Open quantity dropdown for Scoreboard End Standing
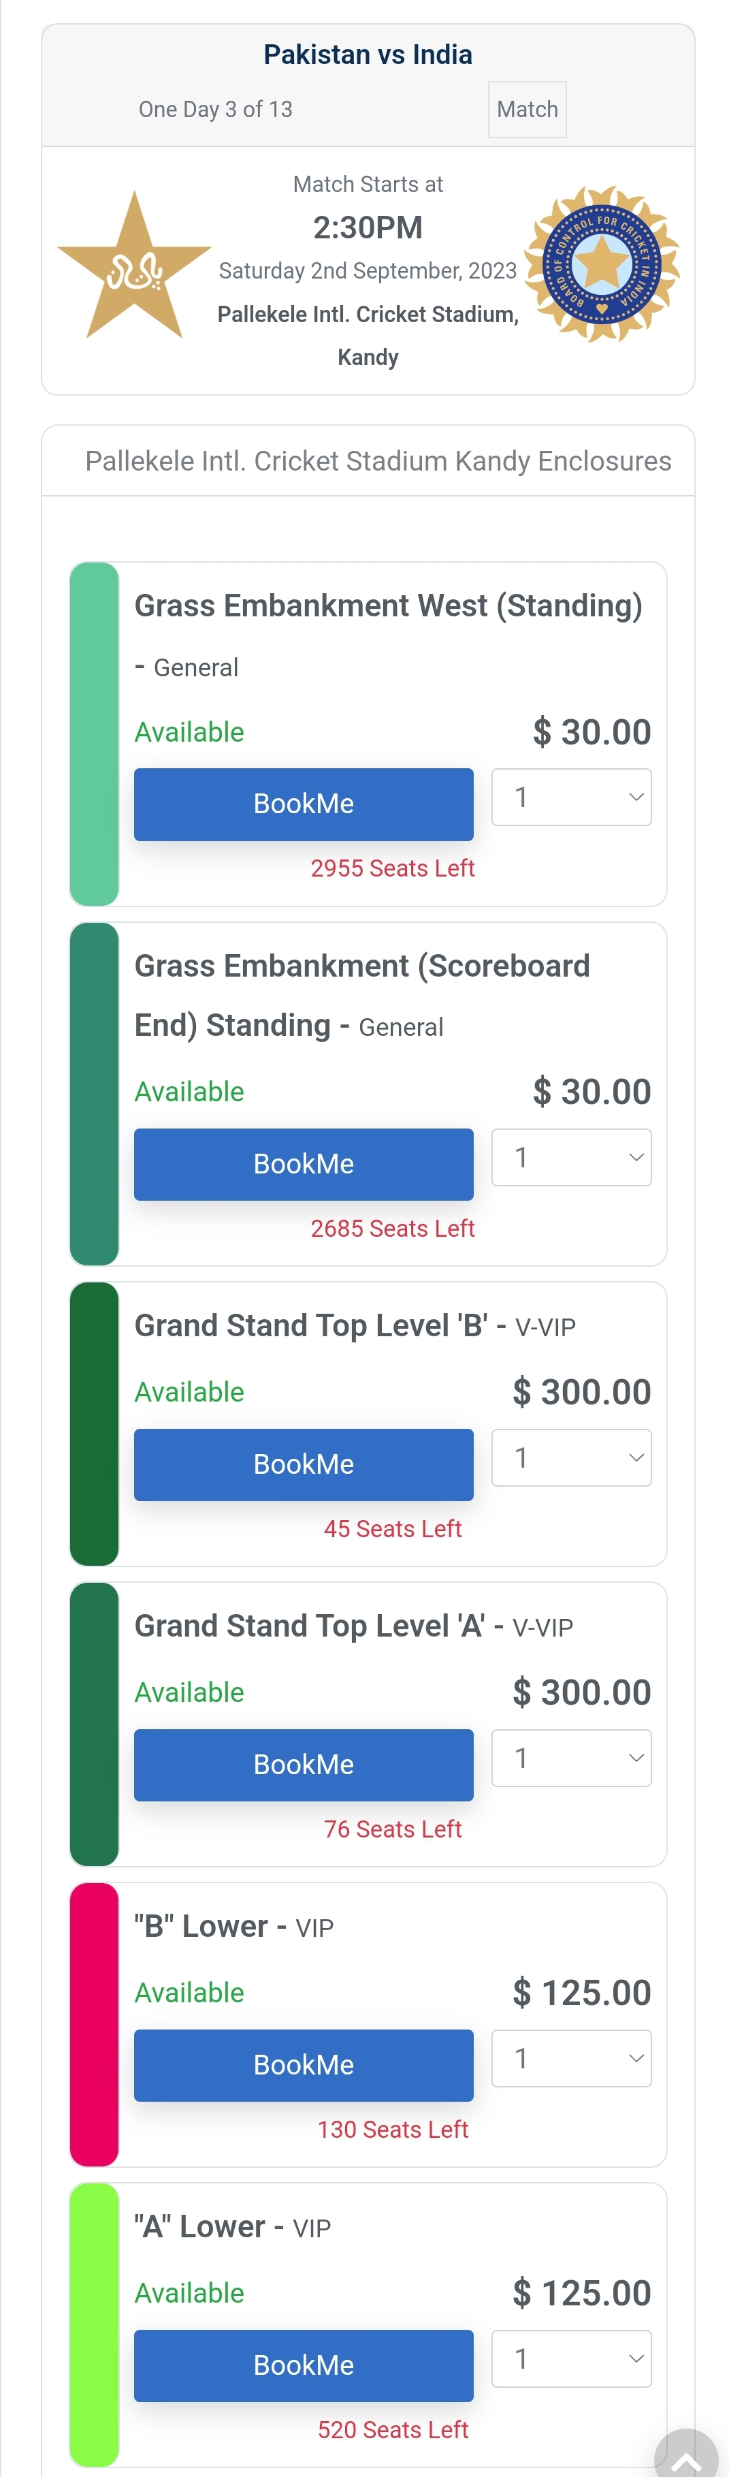Screen dimensions: 729x2477 572,1156
